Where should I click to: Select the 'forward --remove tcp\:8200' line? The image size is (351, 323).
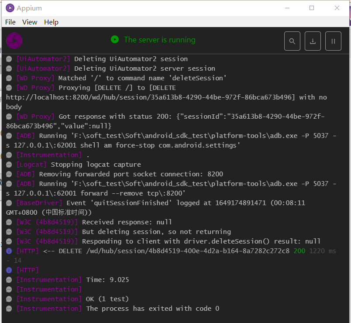171,189
